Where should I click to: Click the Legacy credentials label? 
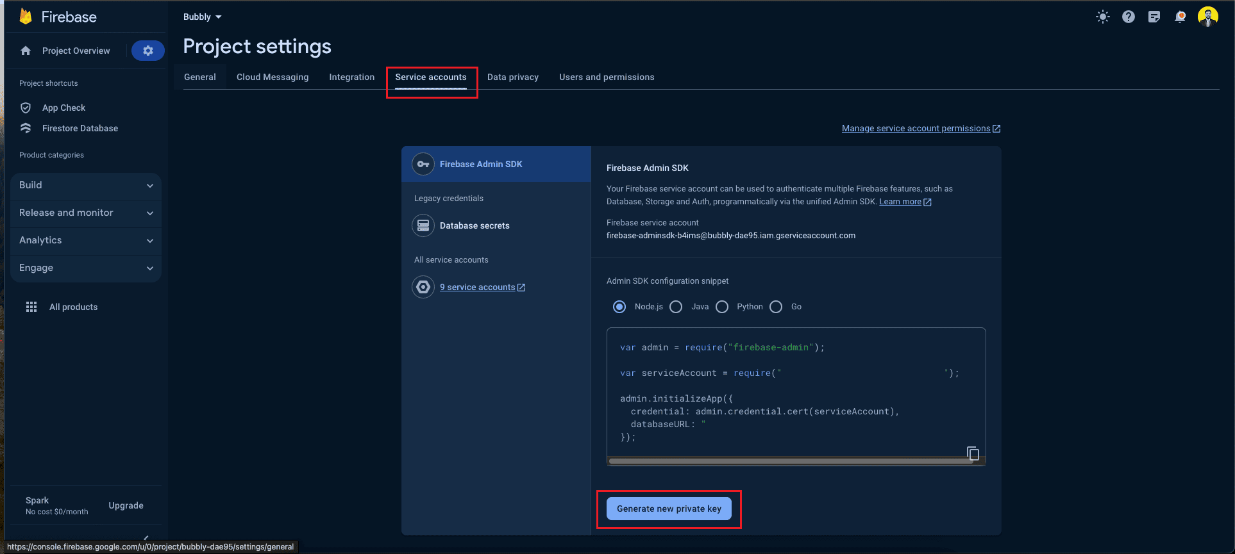coord(449,199)
